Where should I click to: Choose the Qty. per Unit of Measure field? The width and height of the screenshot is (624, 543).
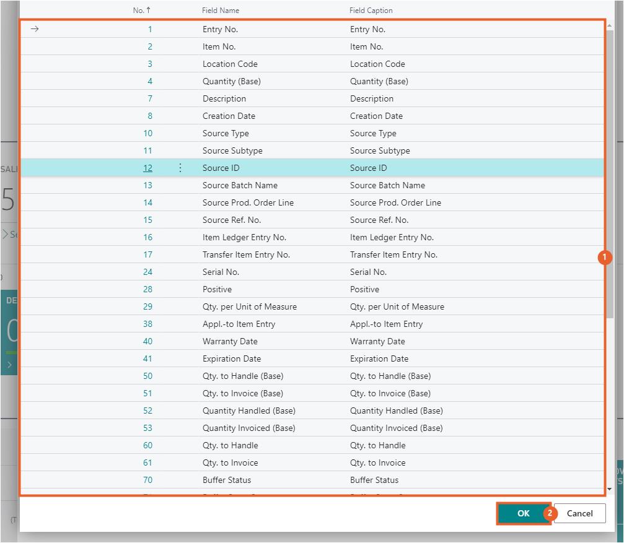point(249,306)
